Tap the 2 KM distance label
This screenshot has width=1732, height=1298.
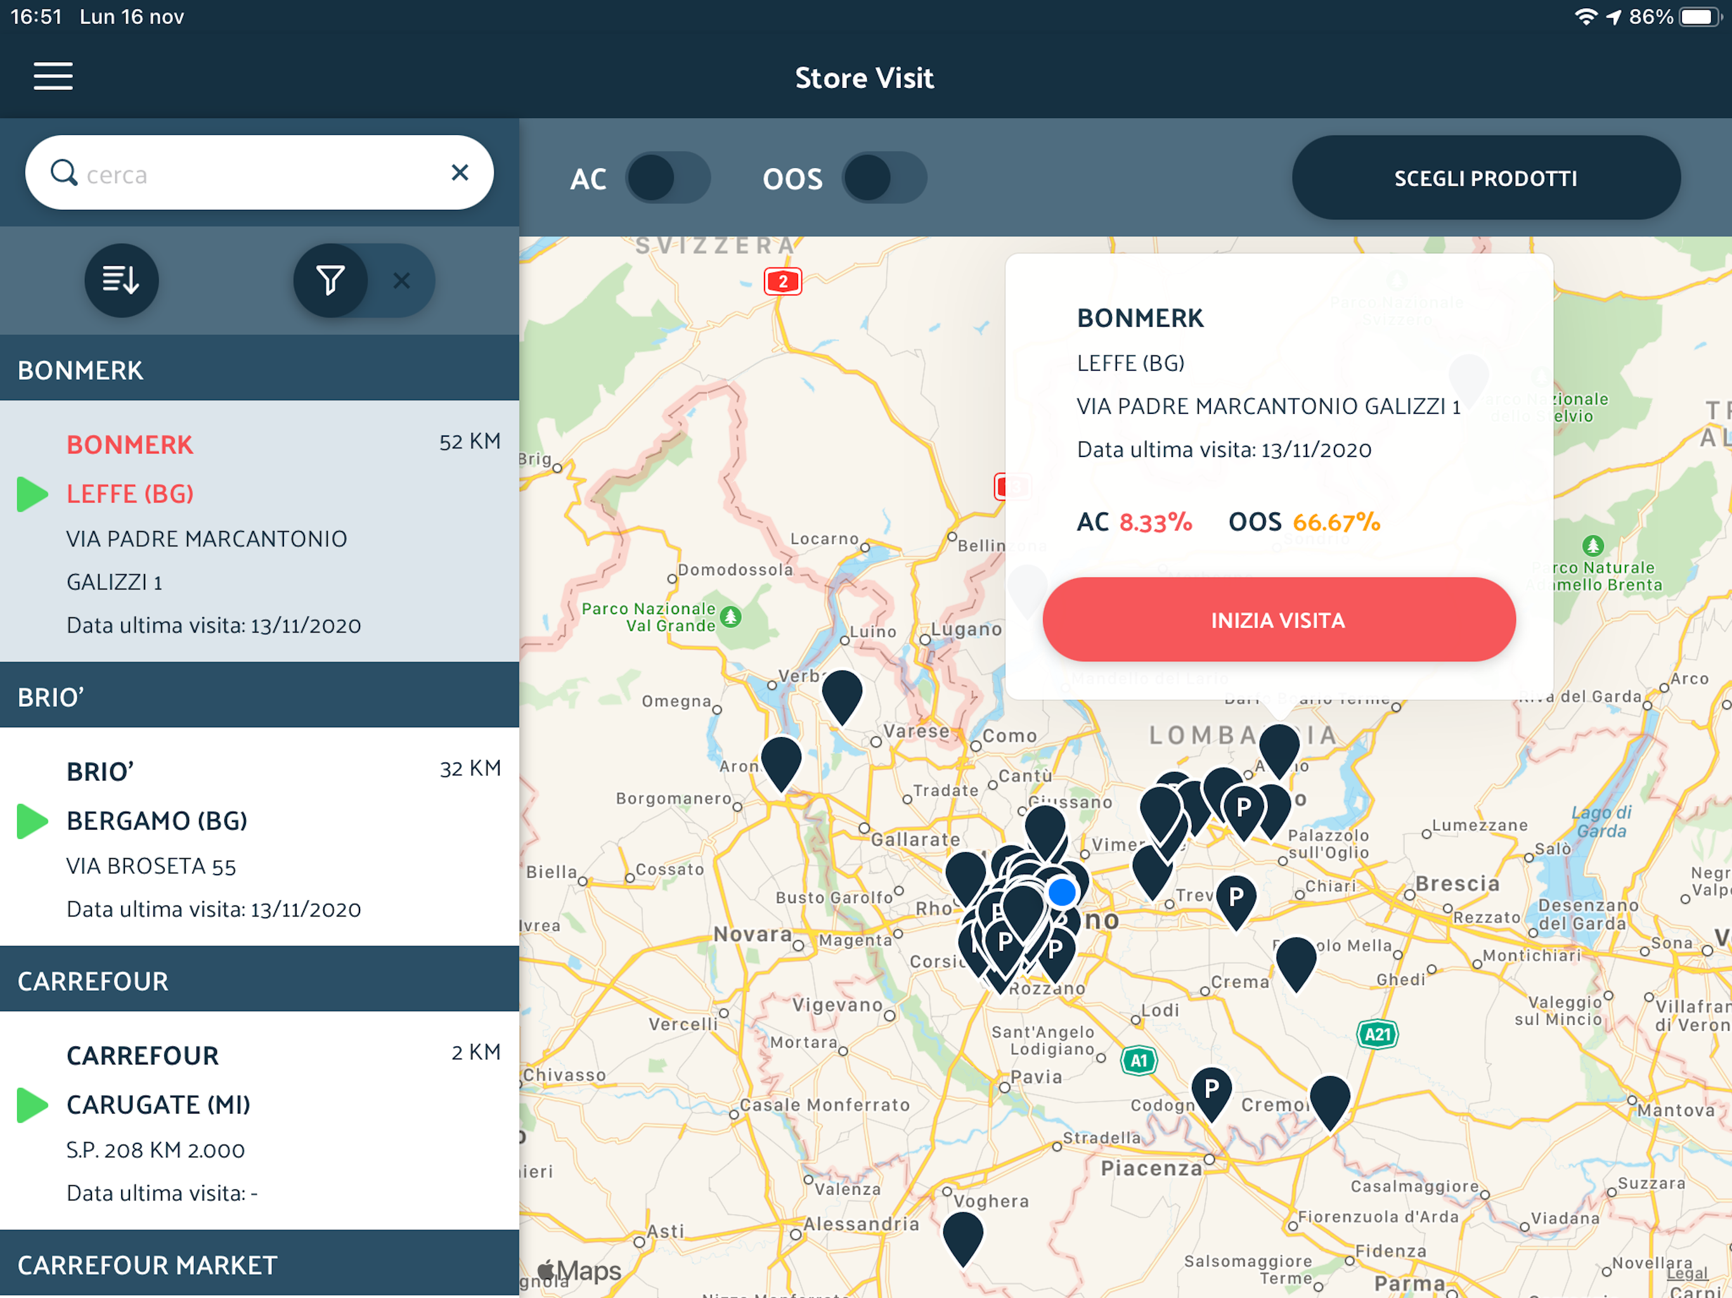point(476,1052)
